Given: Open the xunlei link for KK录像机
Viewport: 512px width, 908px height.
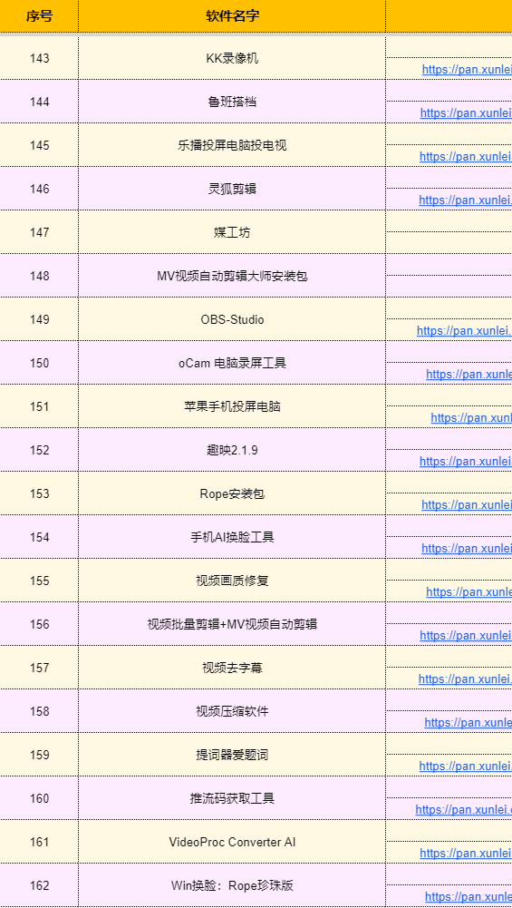Looking at the screenshot, I should pos(467,70).
